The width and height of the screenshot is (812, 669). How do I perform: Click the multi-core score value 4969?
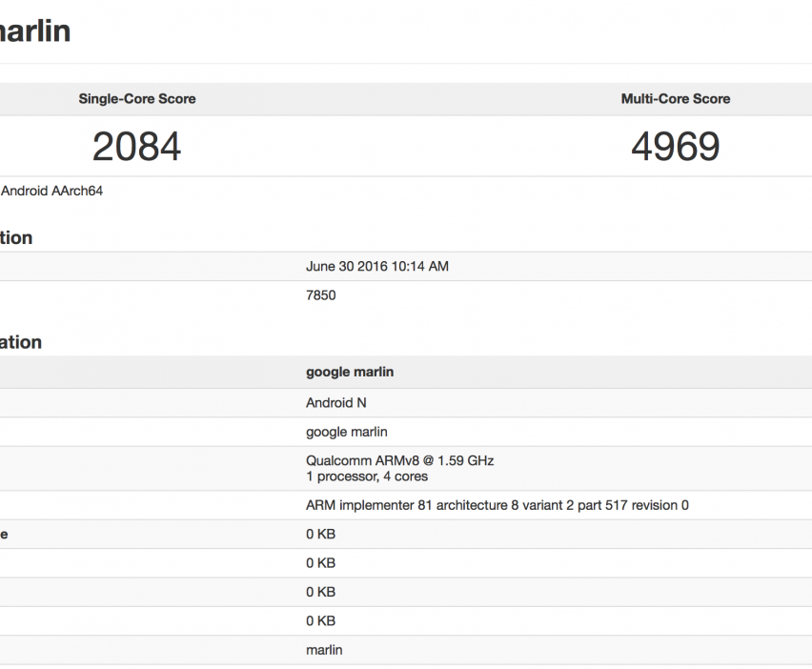tap(675, 147)
